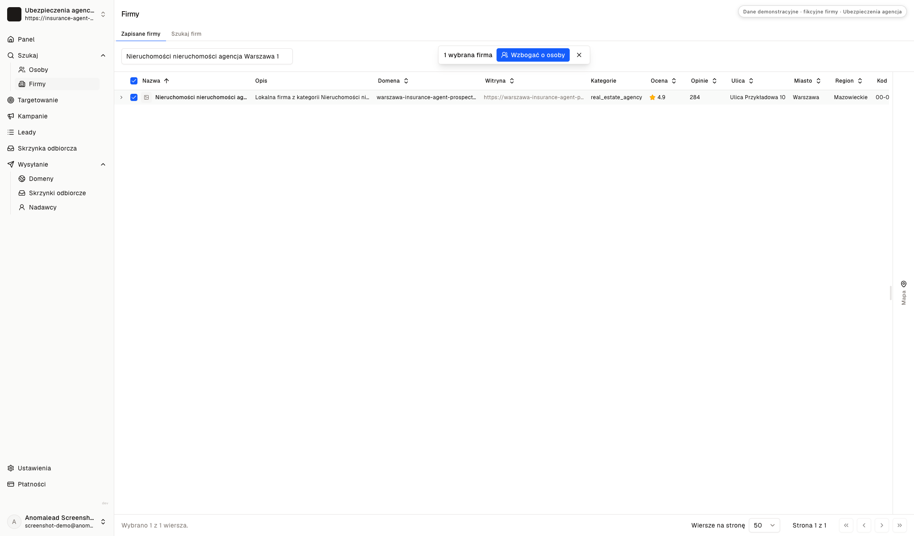Toggle select-all checkbox in table header
This screenshot has height=536, width=914.
click(x=134, y=81)
